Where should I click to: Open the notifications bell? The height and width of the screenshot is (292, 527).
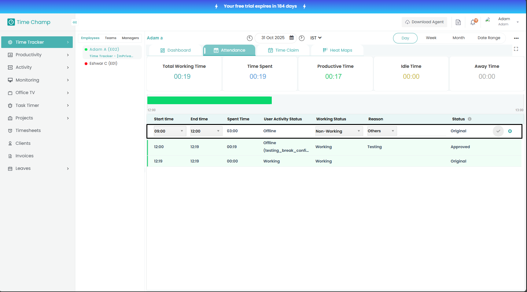tap(473, 22)
